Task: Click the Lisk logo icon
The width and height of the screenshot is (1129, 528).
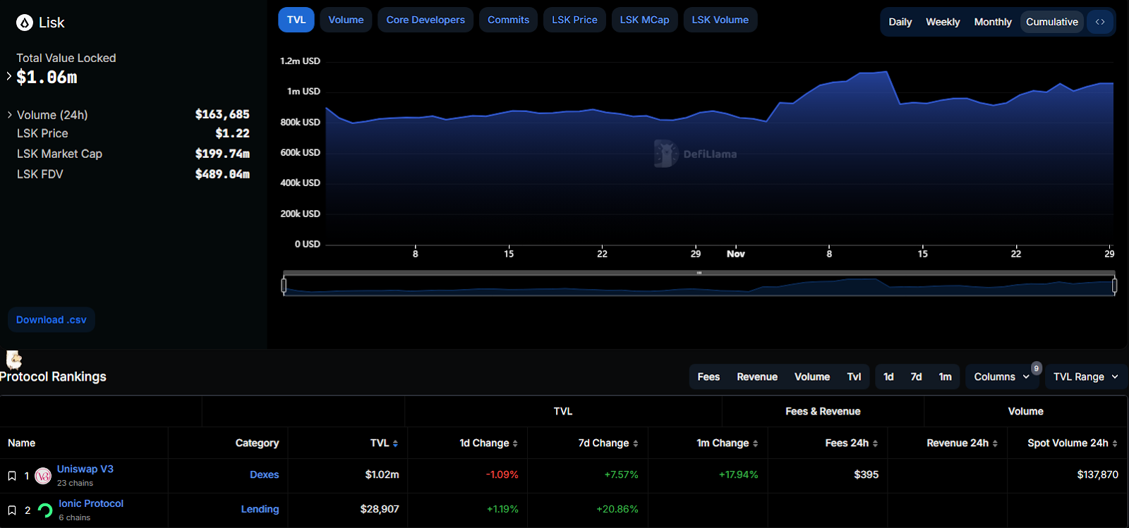Action: coord(25,23)
